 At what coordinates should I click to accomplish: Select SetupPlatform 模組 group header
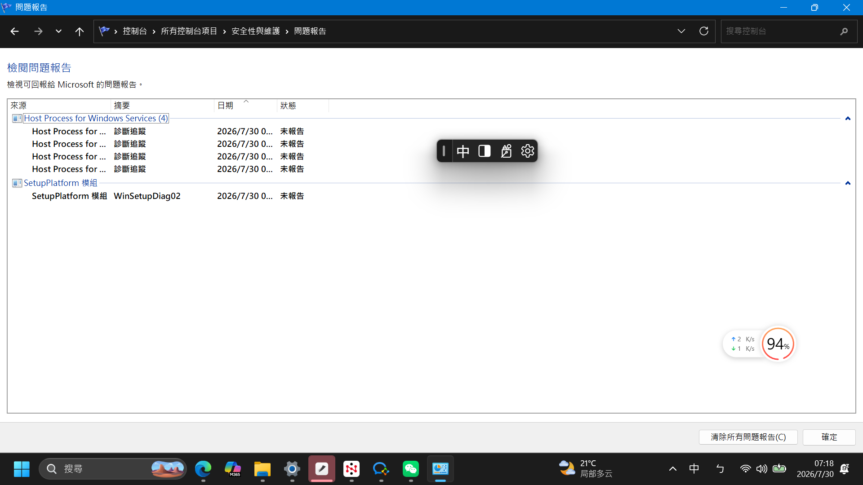(60, 183)
